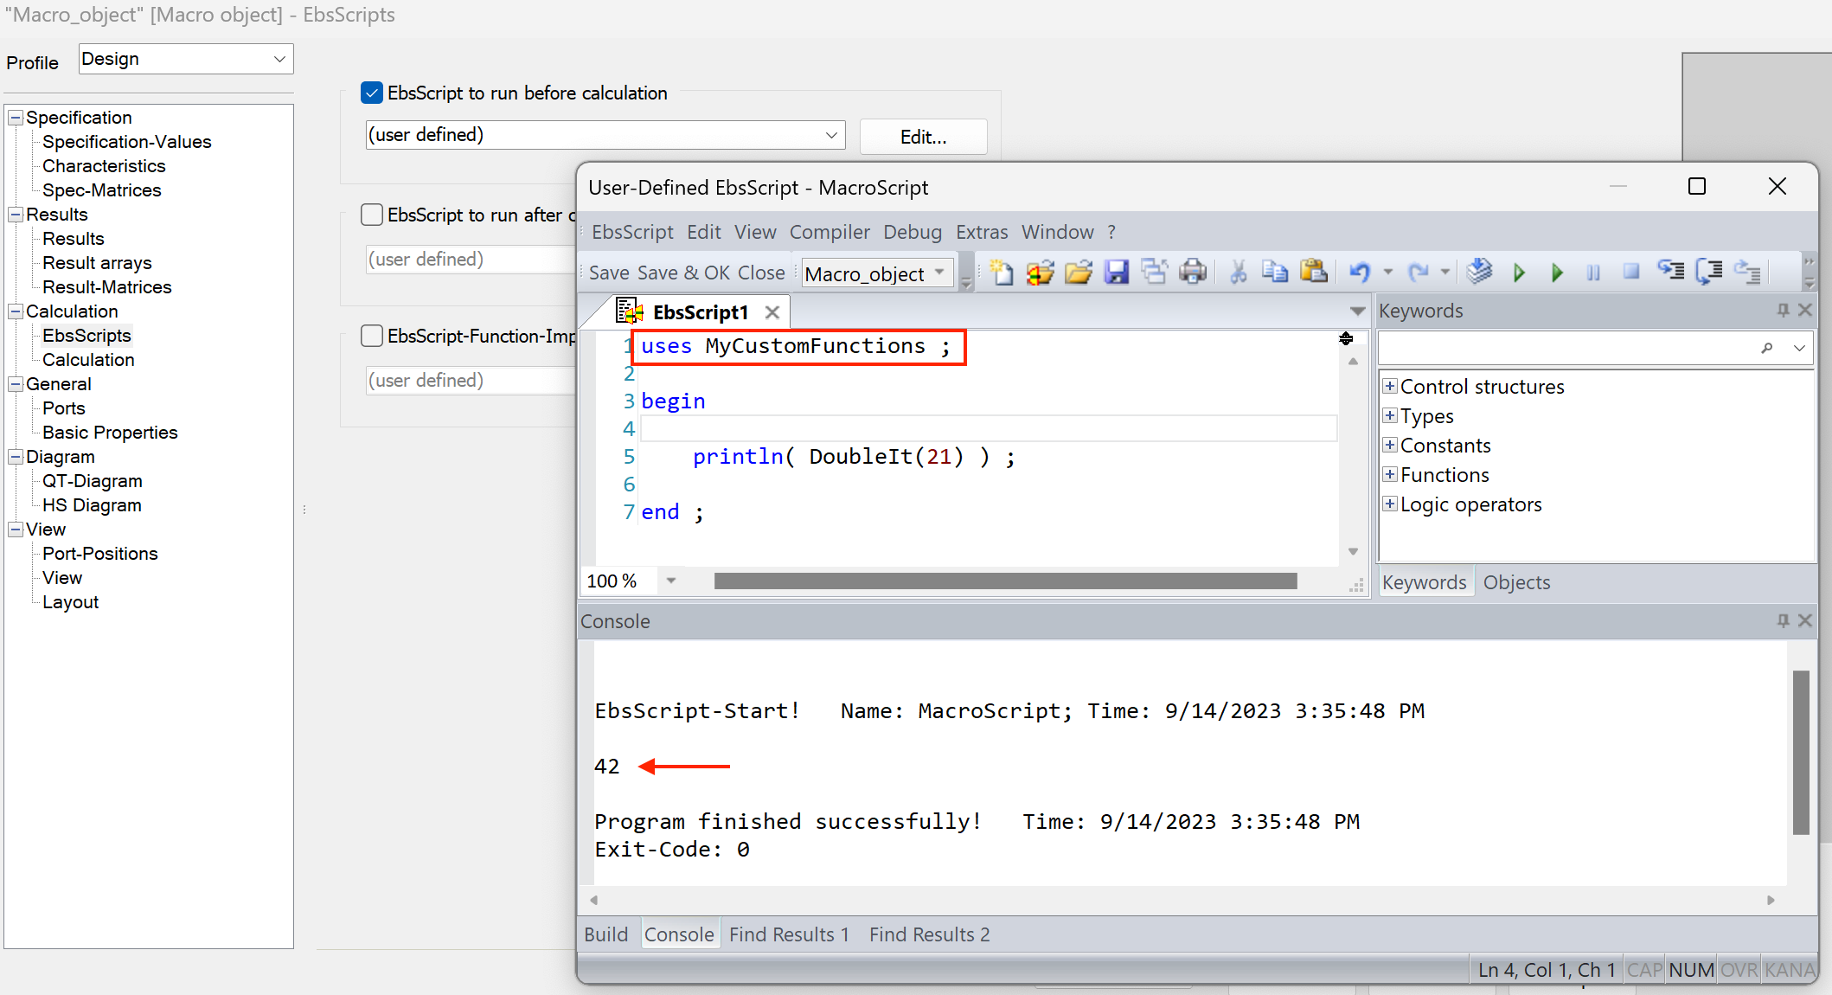This screenshot has height=995, width=1832.
Task: Select Spec-Matrices in the tree
Action: (x=101, y=190)
